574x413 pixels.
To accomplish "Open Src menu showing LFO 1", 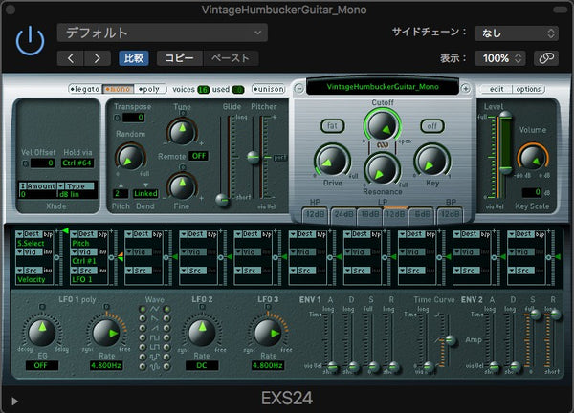I will 84,271.
